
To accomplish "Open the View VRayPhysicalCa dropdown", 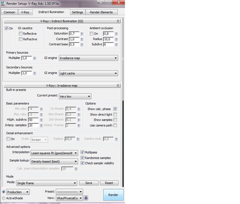I will 69,198.
